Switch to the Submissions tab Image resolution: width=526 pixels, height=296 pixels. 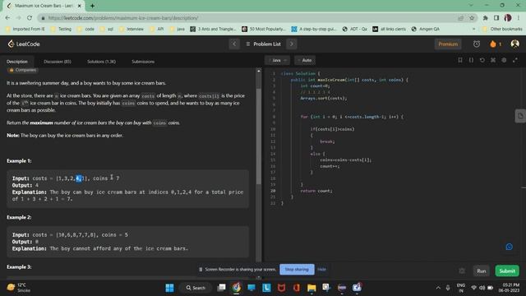pyautogui.click(x=143, y=62)
